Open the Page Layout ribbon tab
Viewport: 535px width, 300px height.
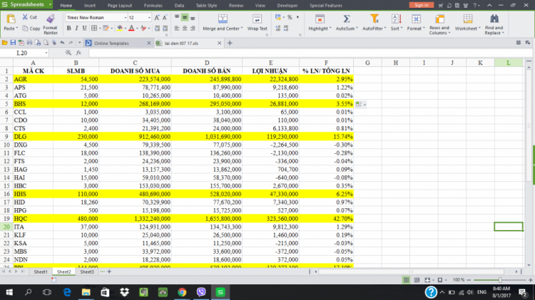point(119,6)
